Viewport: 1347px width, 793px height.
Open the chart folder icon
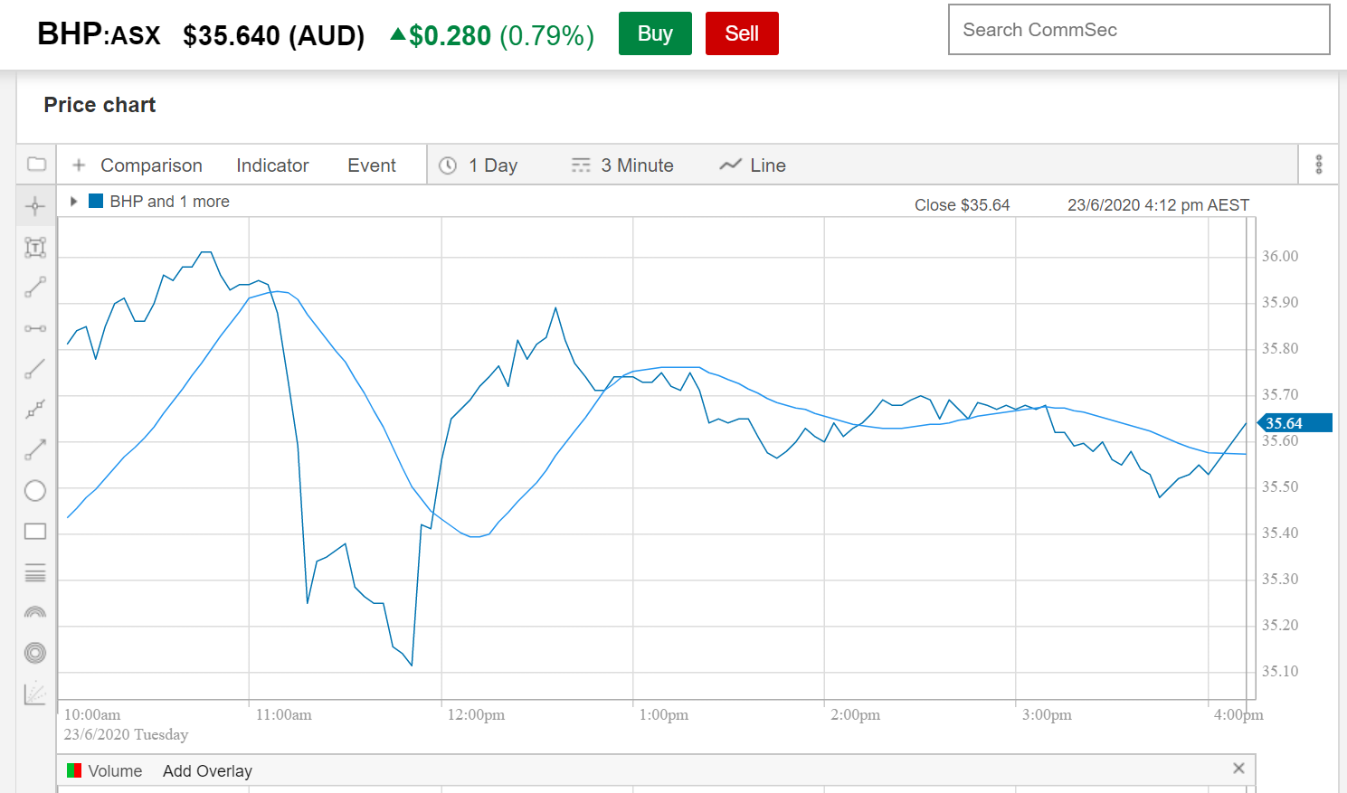coord(36,165)
